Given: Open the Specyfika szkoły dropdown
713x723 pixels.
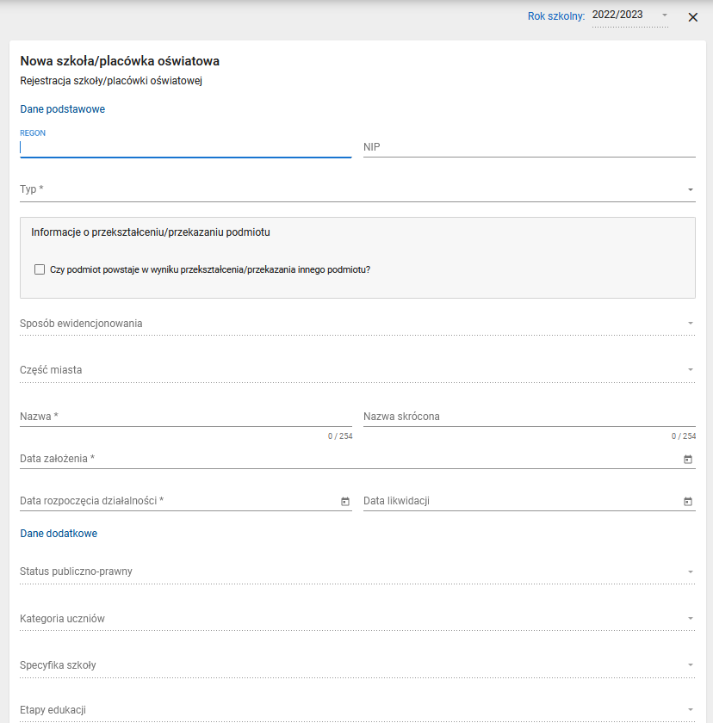Looking at the screenshot, I should pyautogui.click(x=356, y=665).
